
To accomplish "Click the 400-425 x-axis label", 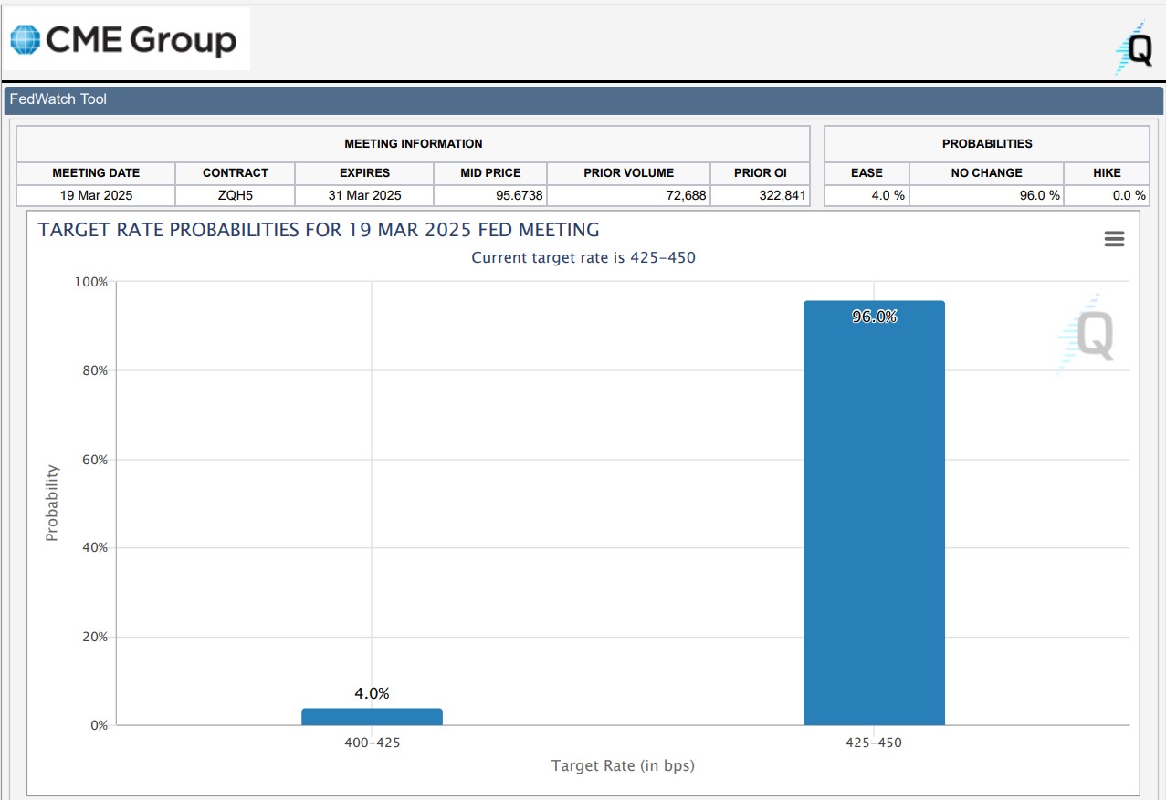I will [x=372, y=743].
